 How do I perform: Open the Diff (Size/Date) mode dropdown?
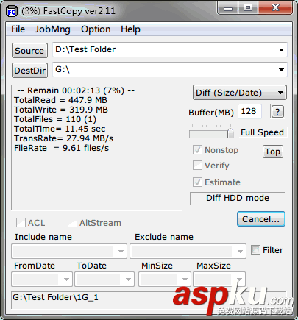240,93
